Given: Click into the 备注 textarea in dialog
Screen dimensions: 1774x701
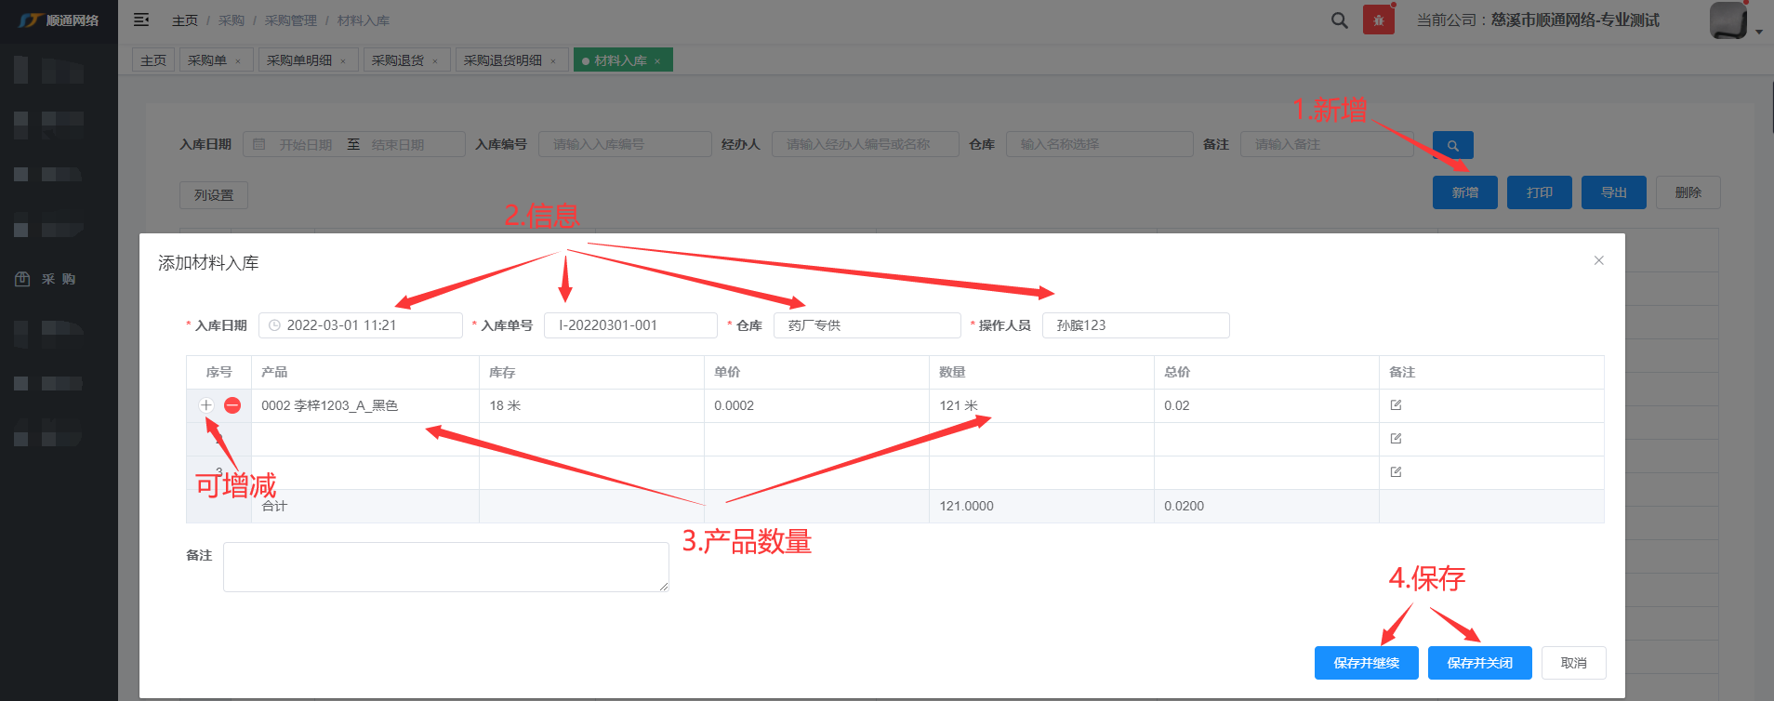Looking at the screenshot, I should pyautogui.click(x=445, y=567).
